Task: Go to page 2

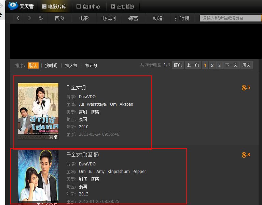Action: click(x=212, y=65)
